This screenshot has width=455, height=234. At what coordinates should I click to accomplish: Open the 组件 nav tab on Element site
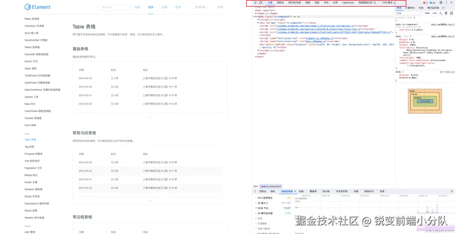point(151,7)
